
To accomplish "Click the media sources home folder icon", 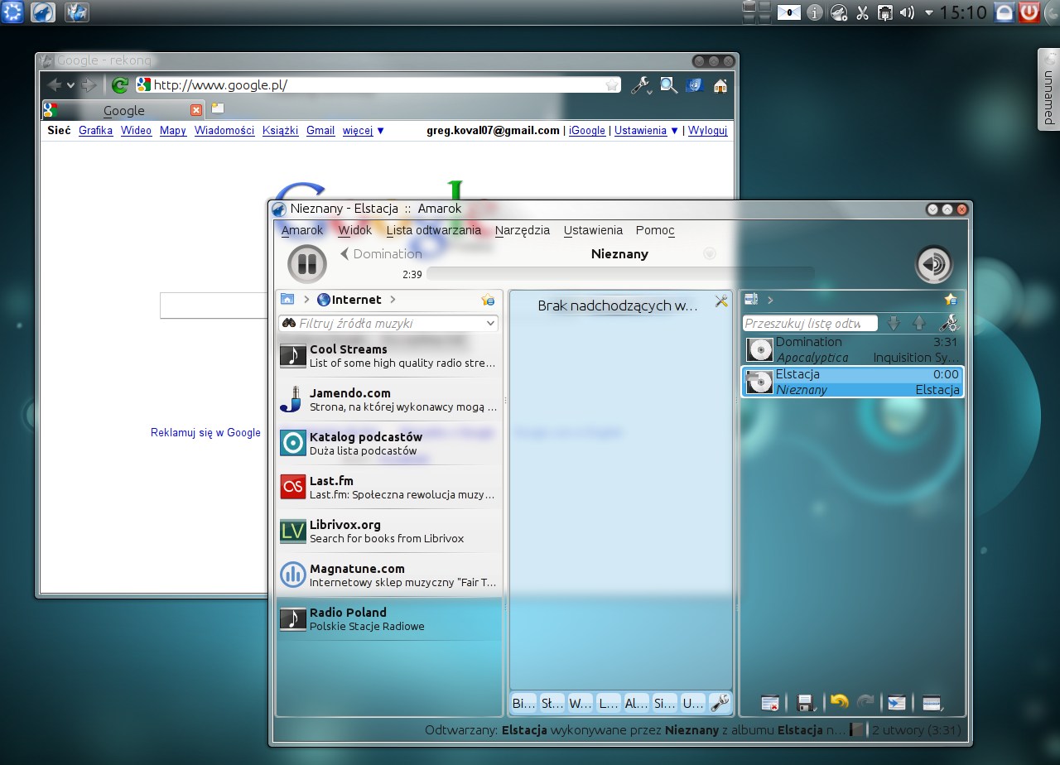I will [287, 300].
